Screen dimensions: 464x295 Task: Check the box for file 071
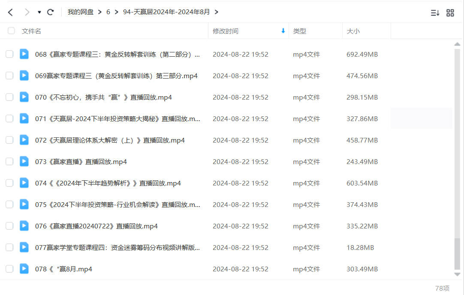[x=9, y=119]
